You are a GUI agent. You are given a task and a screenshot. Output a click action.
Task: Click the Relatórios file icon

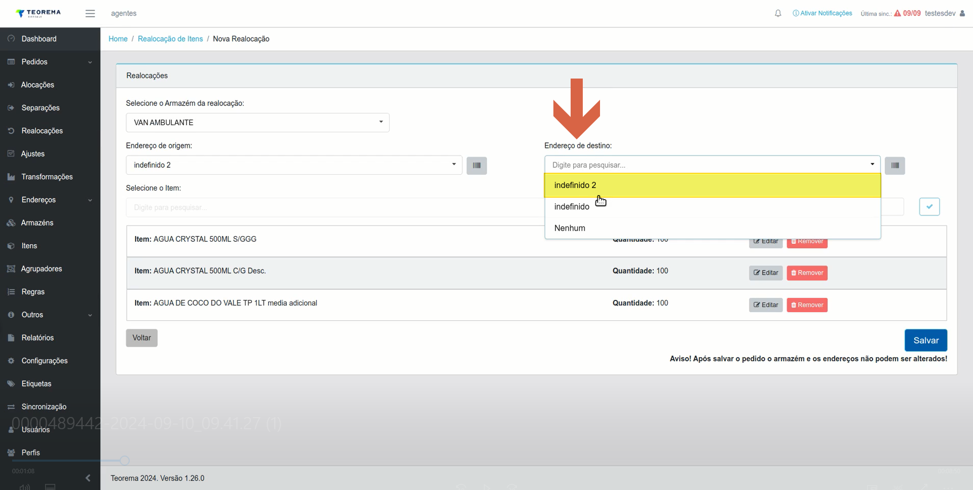point(11,337)
